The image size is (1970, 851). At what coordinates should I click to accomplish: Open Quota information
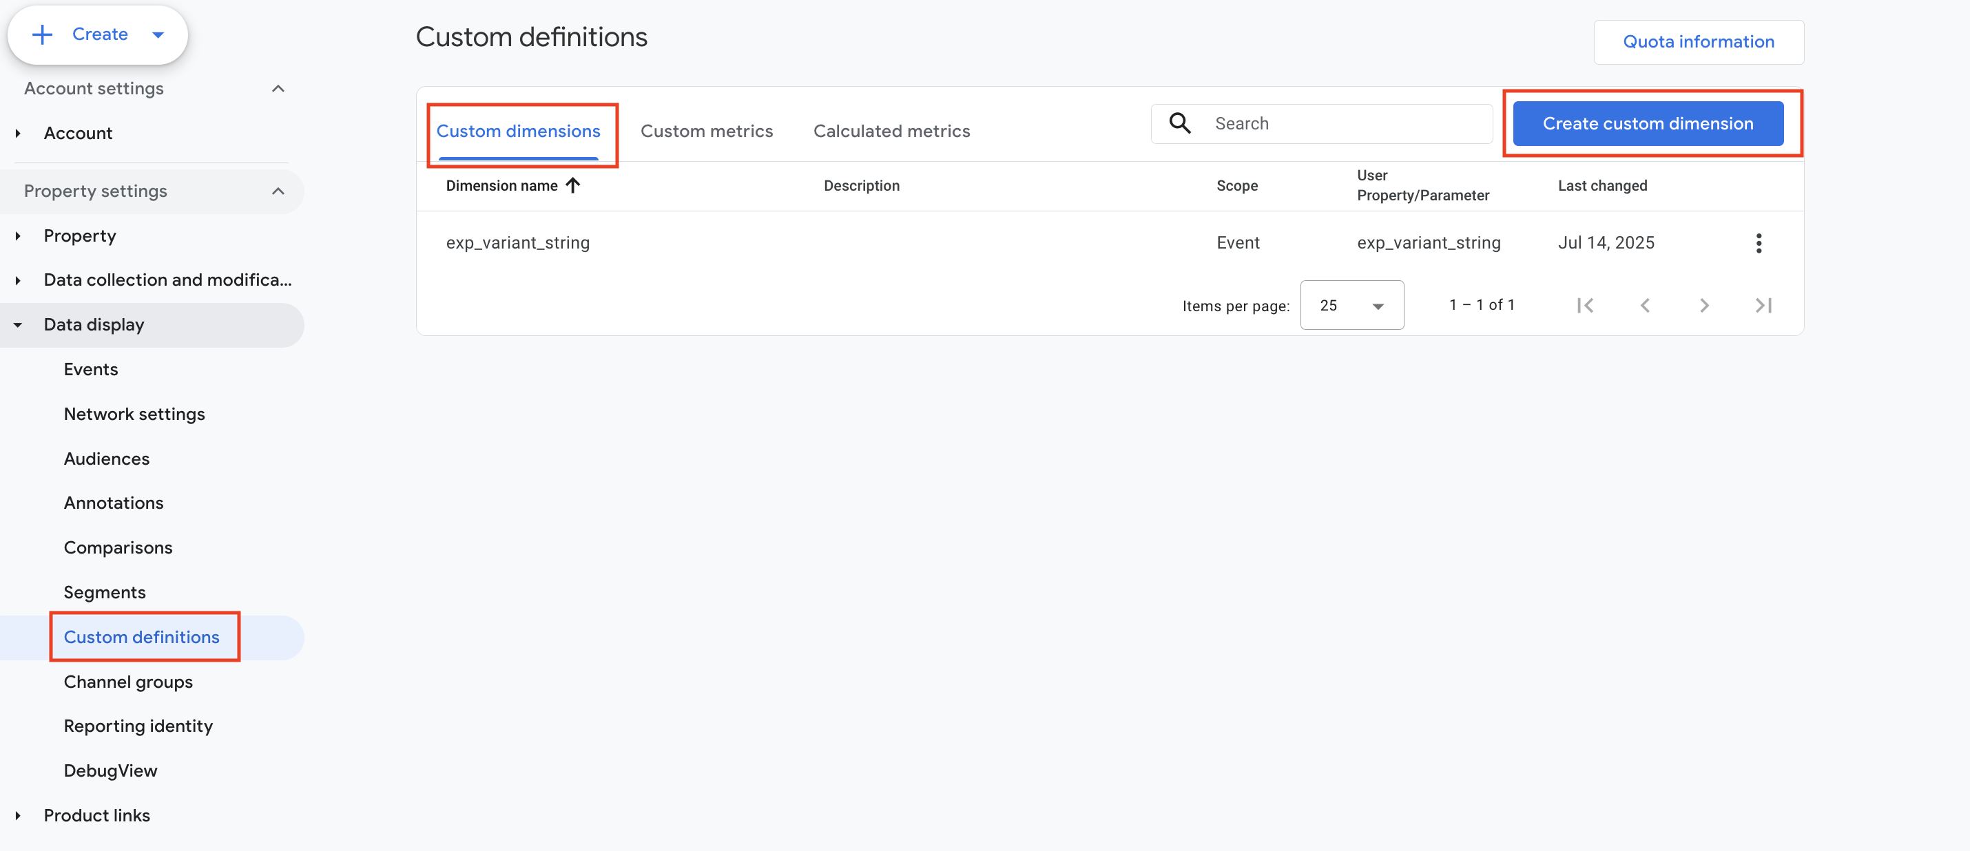pyautogui.click(x=1698, y=42)
